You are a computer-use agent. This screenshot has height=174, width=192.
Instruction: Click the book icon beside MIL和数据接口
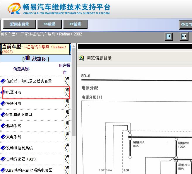3,115
